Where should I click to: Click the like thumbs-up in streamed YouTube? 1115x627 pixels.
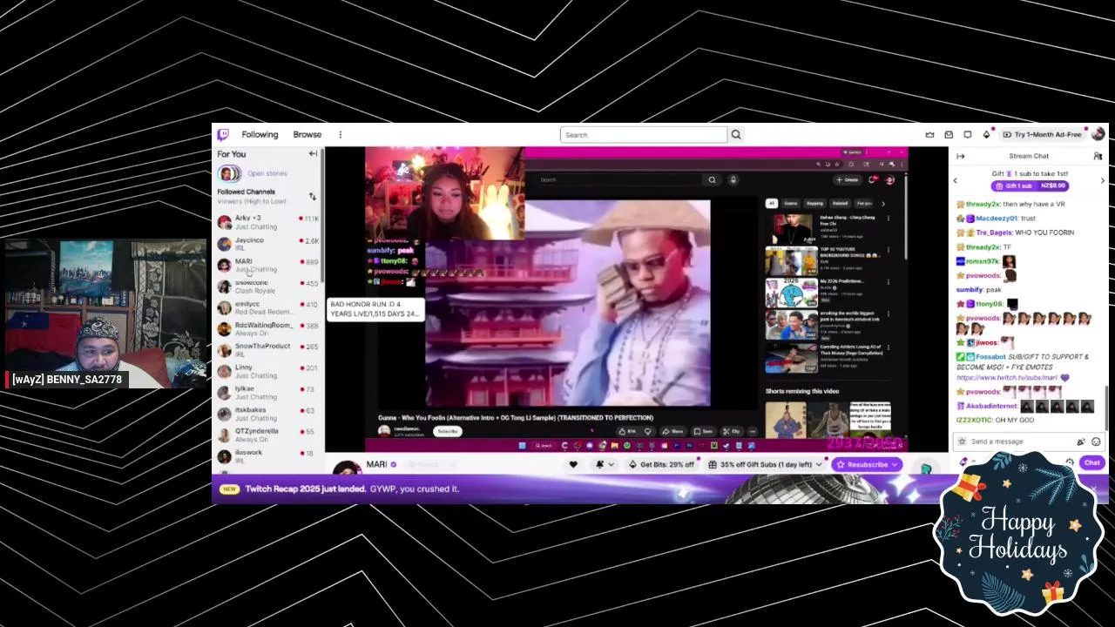point(625,431)
